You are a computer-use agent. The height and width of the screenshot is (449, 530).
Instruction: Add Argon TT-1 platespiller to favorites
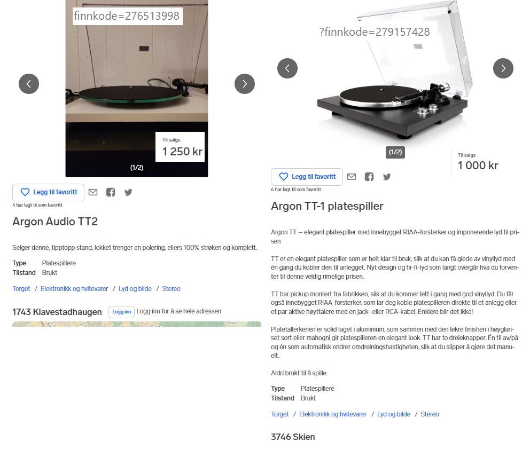point(307,177)
